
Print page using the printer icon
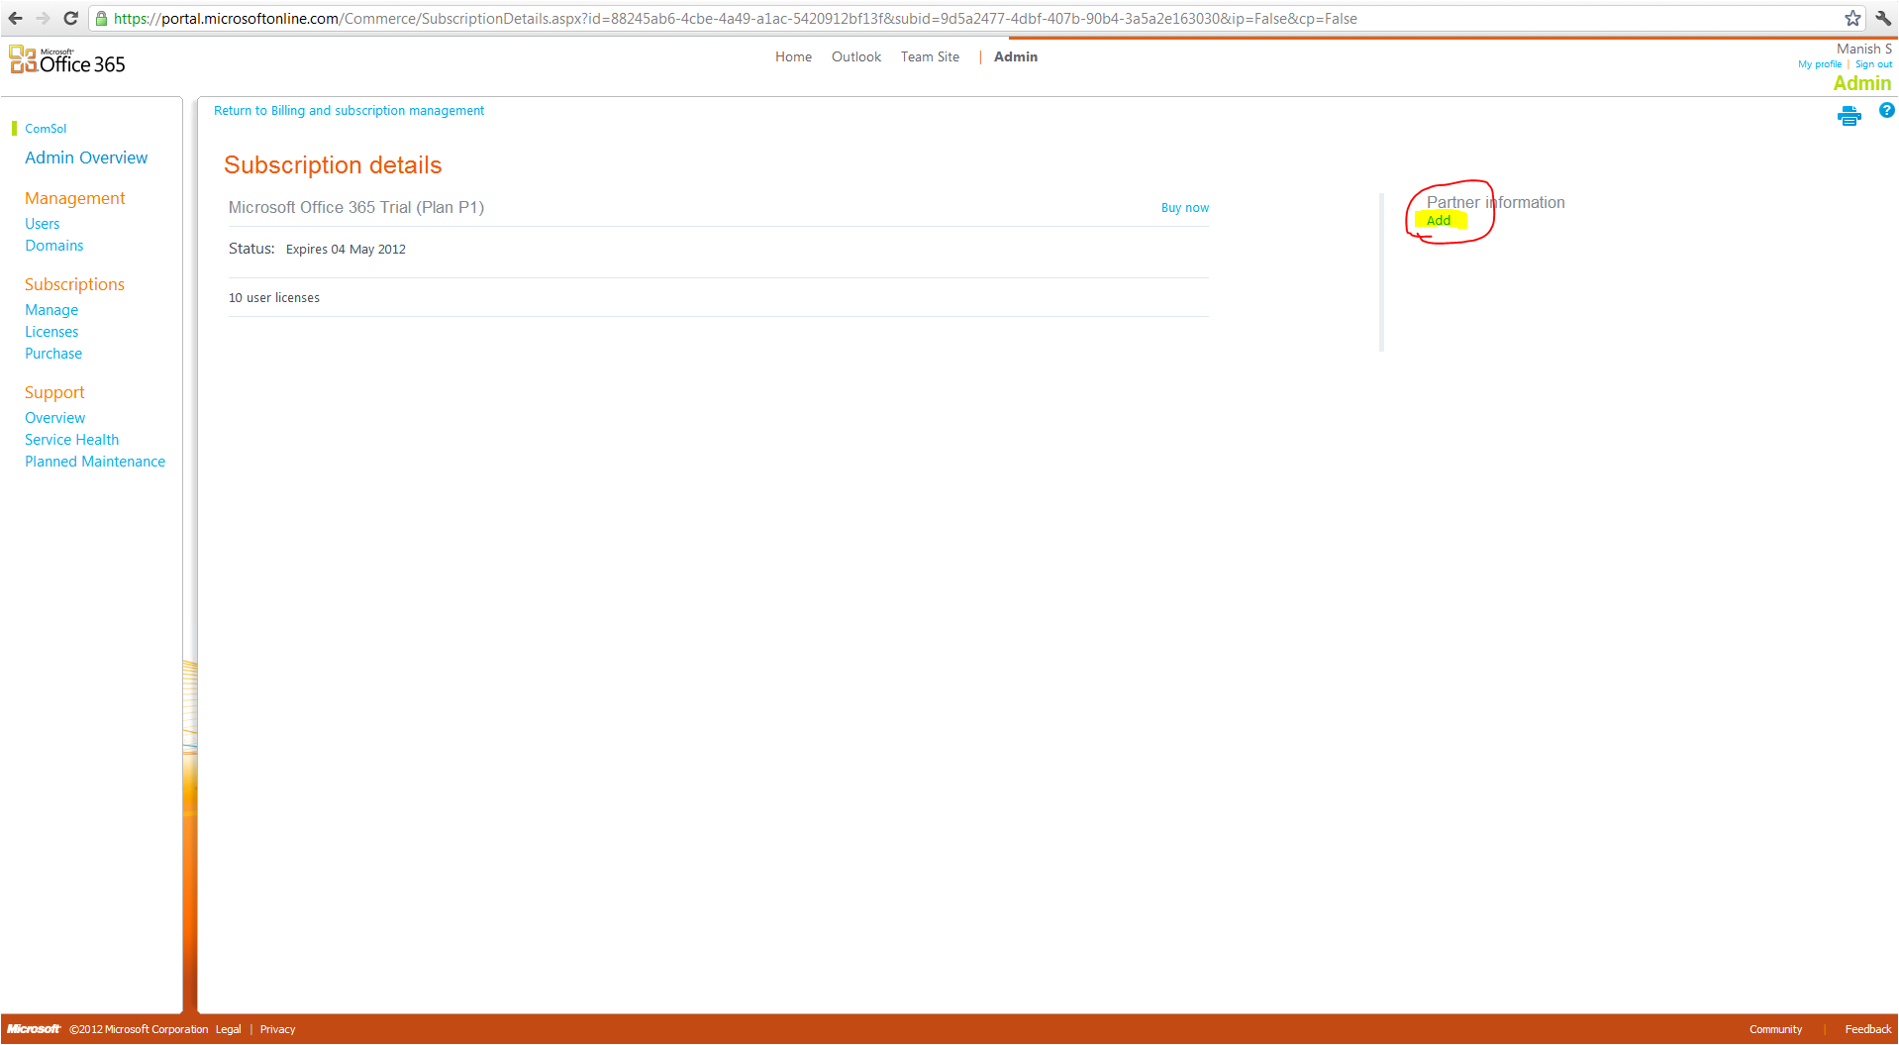(1849, 117)
